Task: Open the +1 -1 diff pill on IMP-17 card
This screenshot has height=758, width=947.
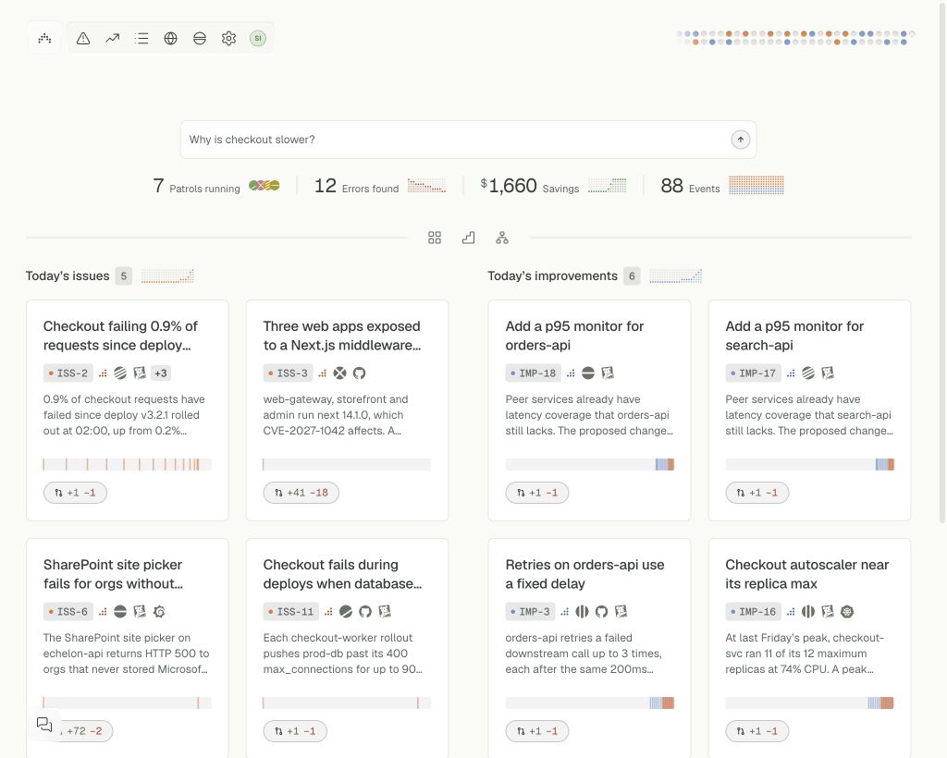Action: pos(756,493)
